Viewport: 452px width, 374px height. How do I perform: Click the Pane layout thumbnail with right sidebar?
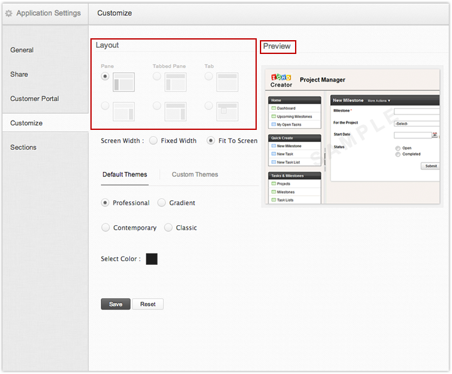(x=124, y=112)
